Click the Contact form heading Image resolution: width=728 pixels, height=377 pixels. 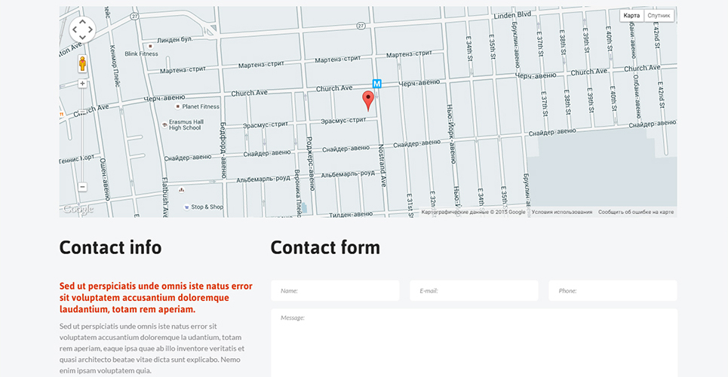pyautogui.click(x=325, y=247)
